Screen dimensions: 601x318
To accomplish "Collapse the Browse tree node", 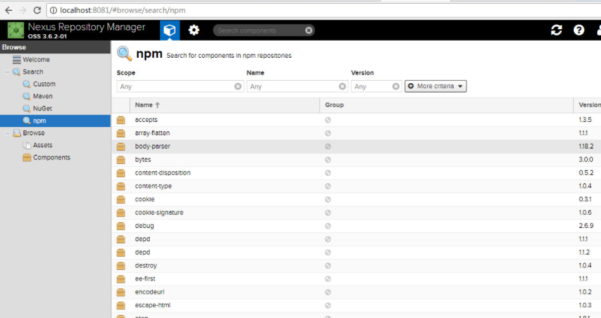I will point(7,133).
